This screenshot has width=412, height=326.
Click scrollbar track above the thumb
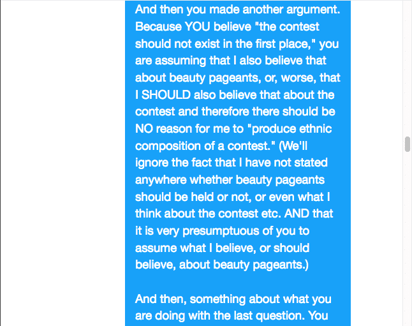408,68
